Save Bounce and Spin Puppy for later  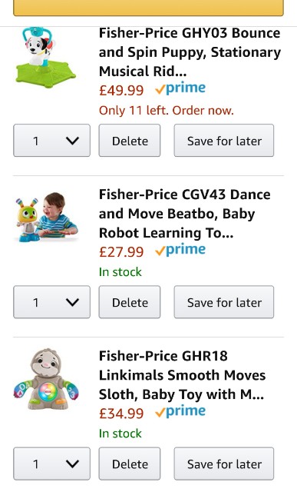(x=224, y=140)
